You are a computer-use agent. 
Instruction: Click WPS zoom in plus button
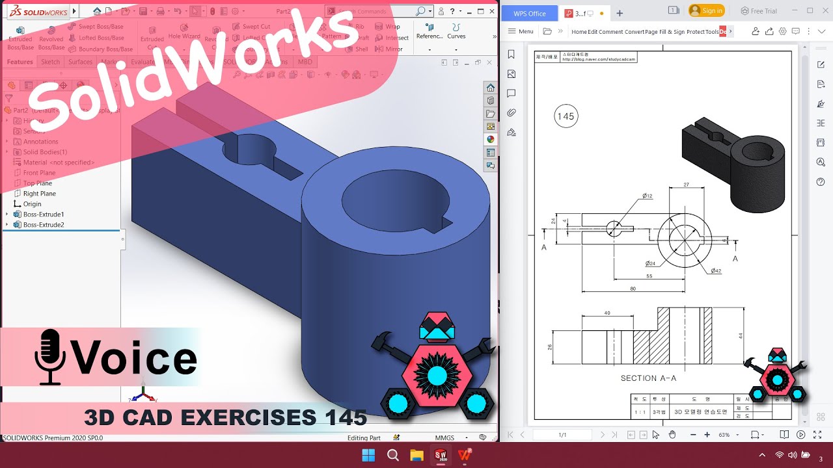coord(707,434)
